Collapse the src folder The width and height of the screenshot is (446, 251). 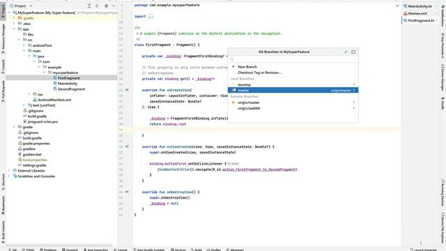(19, 40)
